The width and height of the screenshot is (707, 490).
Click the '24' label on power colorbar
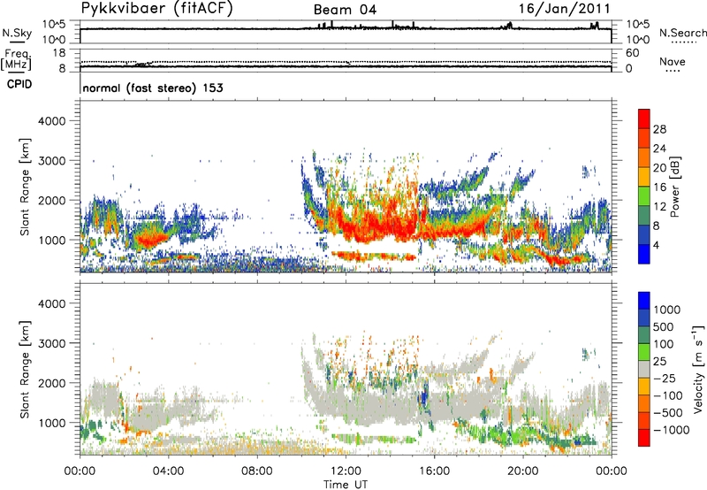659,149
